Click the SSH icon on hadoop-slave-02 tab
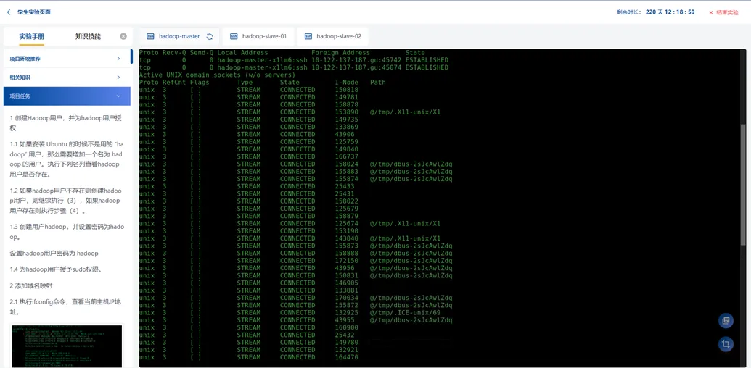 [x=308, y=36]
